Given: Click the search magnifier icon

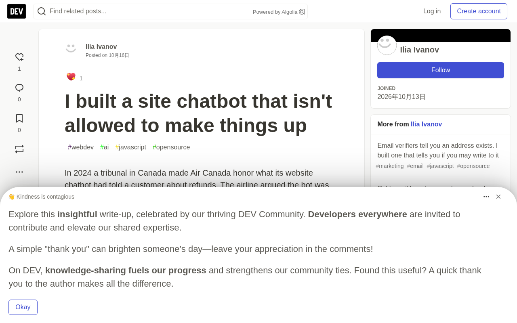Looking at the screenshot, I should [42, 11].
